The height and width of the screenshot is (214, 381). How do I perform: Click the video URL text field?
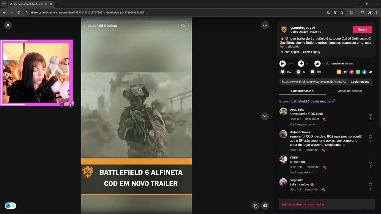point(314,82)
